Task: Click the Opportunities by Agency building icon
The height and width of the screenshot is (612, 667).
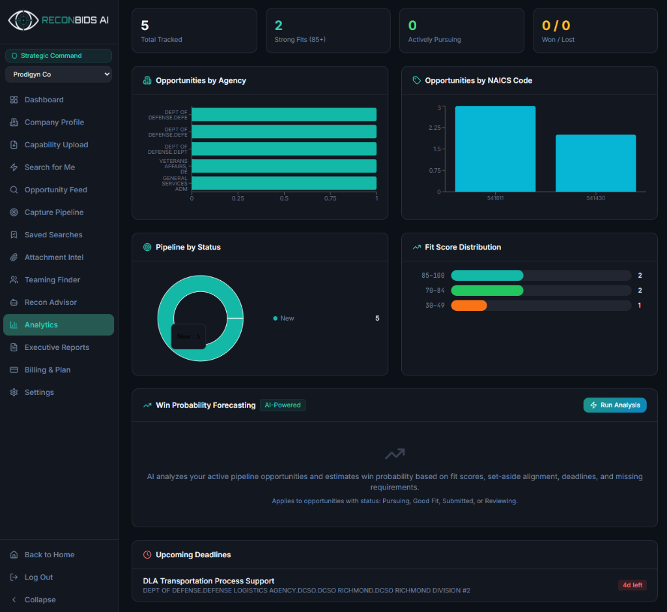Action: tap(147, 80)
